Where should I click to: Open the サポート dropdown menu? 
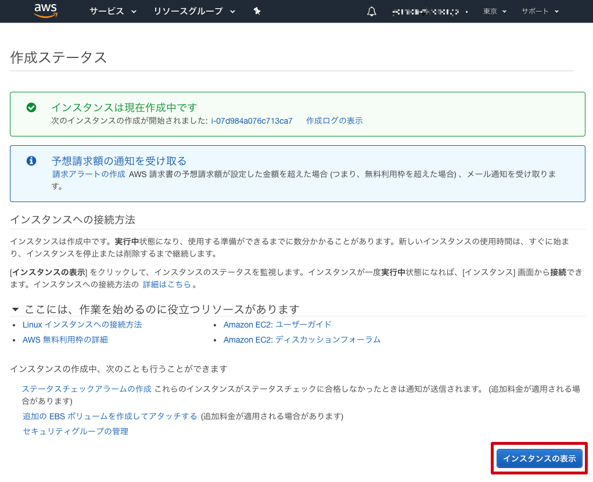(540, 12)
